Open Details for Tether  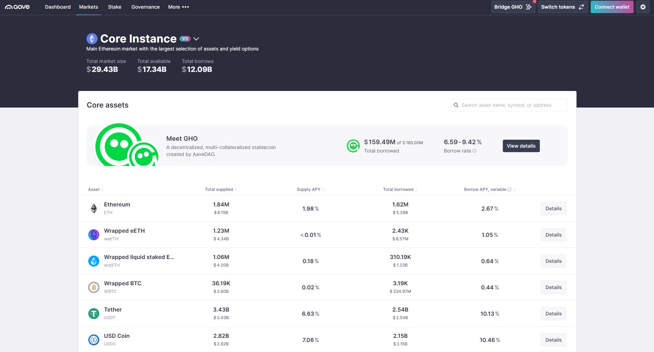point(553,314)
